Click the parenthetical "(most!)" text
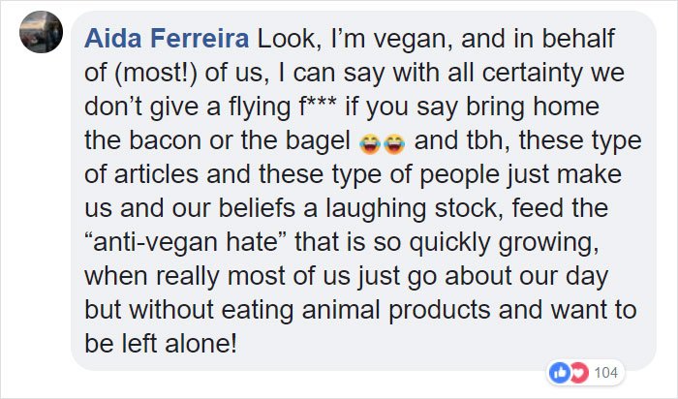The height and width of the screenshot is (399, 678). coord(156,73)
